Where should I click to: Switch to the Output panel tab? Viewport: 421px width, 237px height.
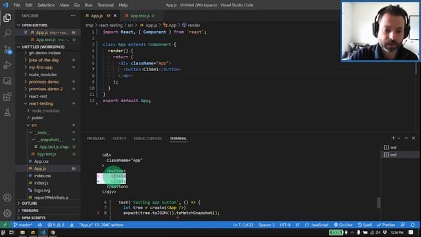click(x=119, y=138)
